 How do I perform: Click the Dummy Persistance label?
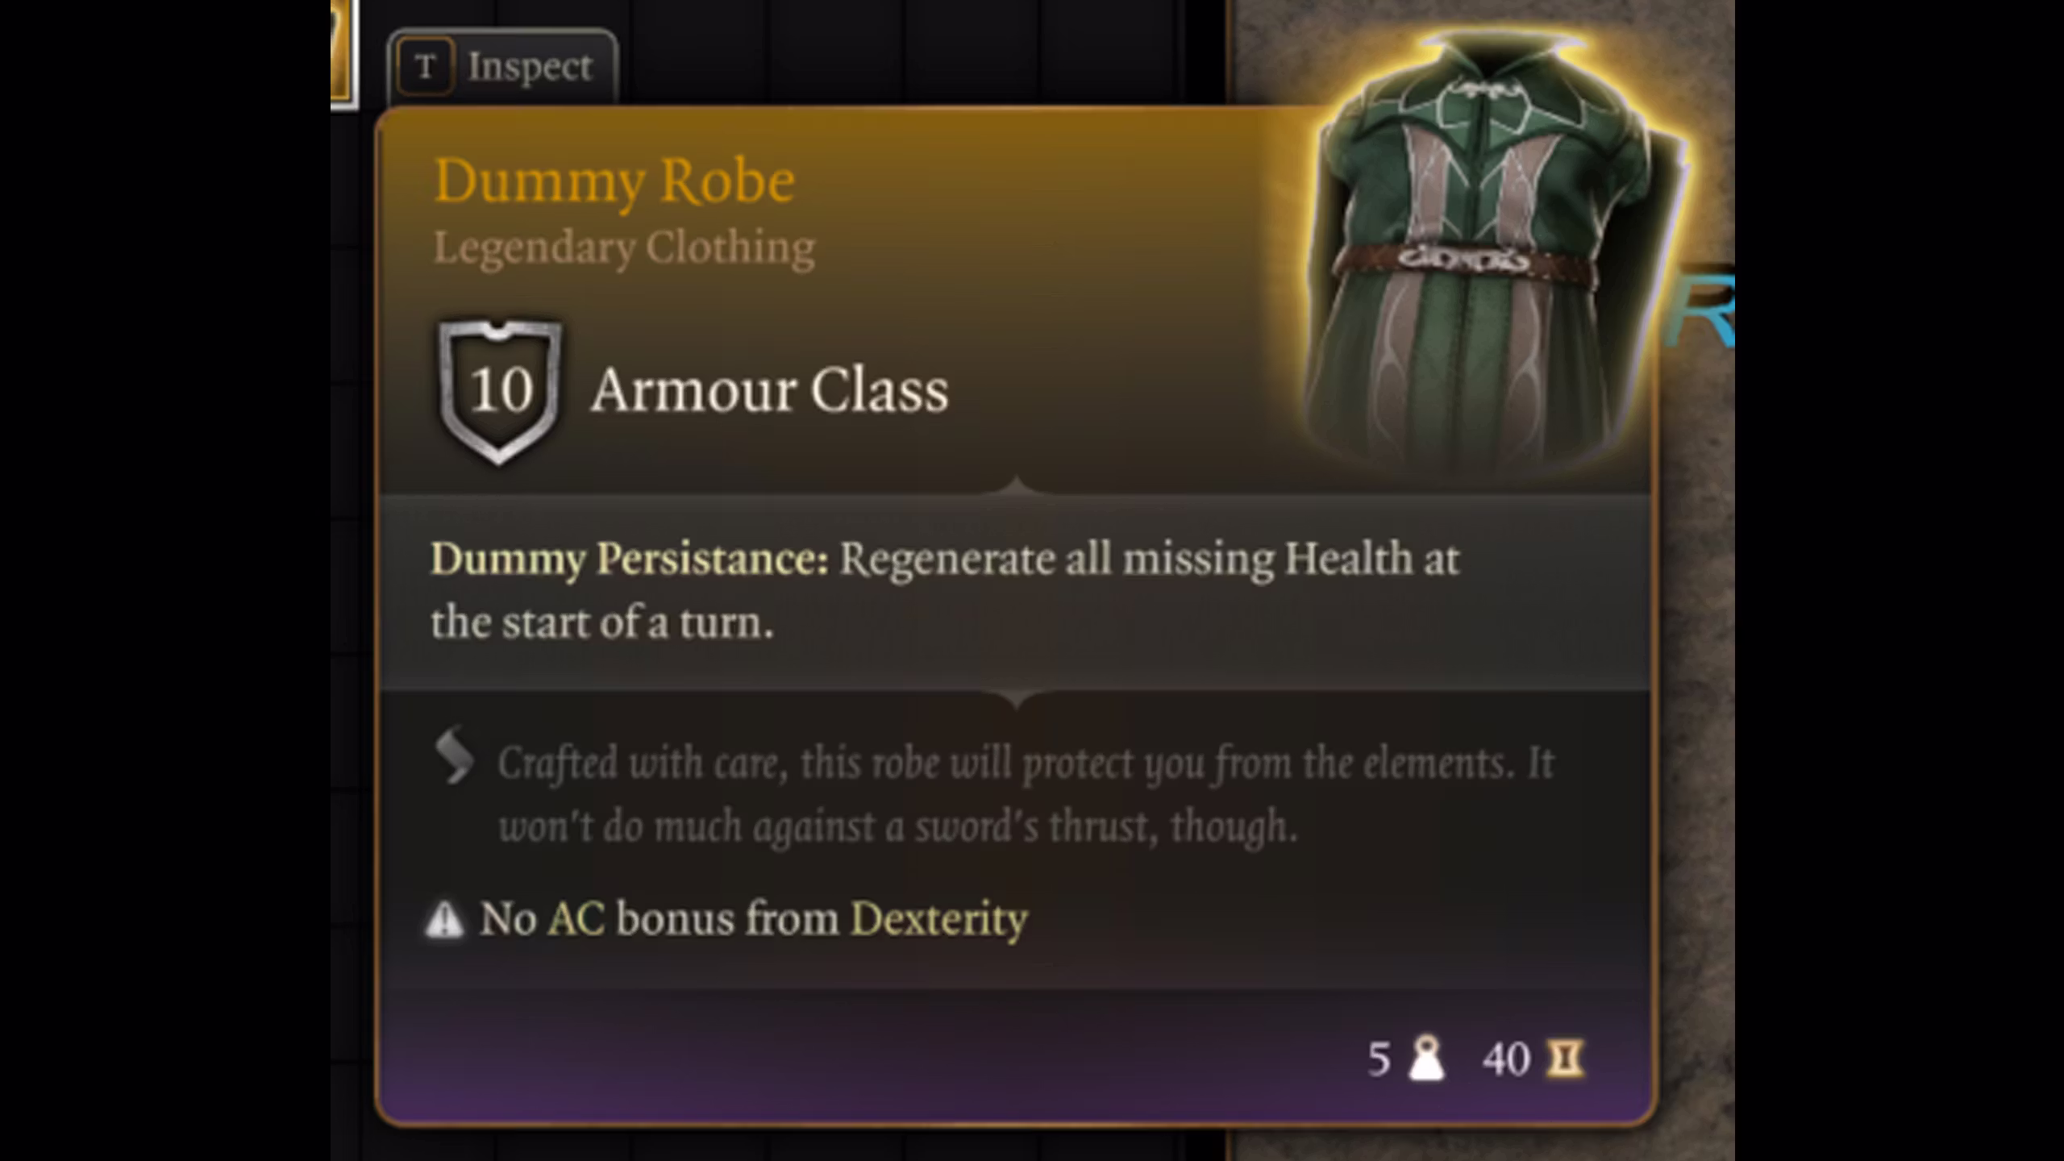click(x=630, y=560)
